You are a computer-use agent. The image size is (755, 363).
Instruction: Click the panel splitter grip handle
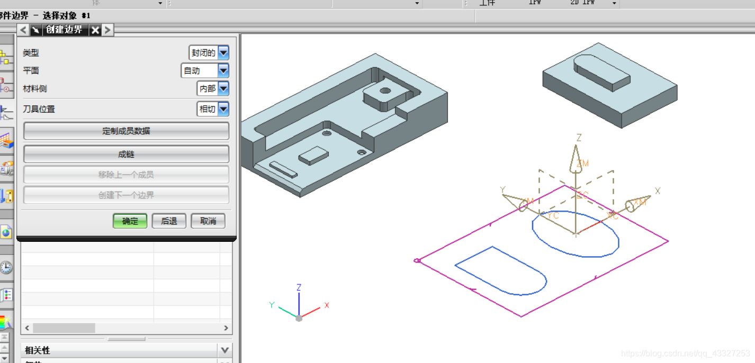(127, 339)
